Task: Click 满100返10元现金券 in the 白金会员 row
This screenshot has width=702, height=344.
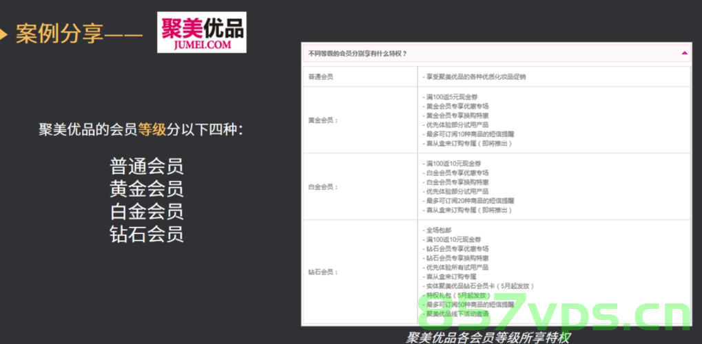Action: [453, 163]
